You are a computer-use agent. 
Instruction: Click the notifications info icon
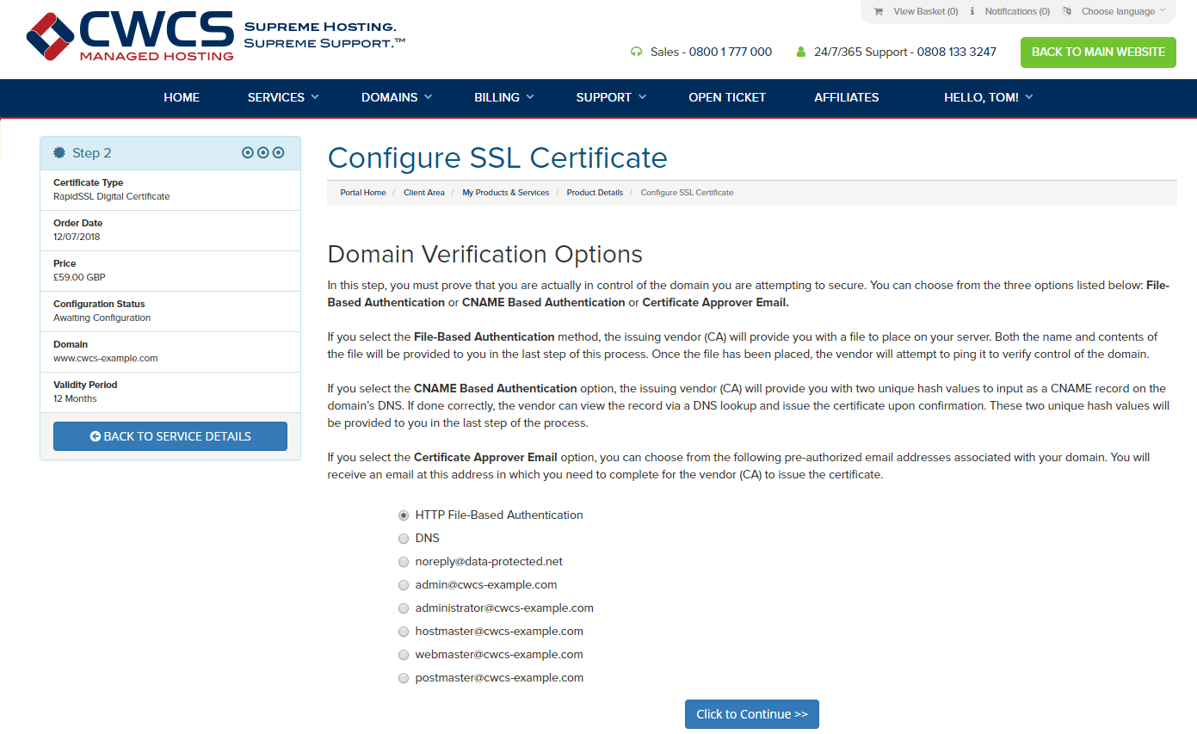pyautogui.click(x=972, y=12)
